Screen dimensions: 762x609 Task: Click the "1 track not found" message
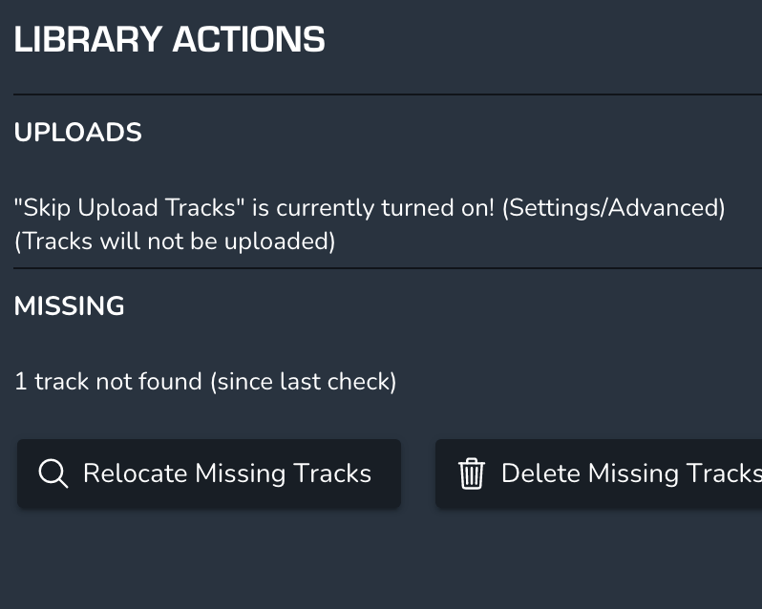(108, 382)
